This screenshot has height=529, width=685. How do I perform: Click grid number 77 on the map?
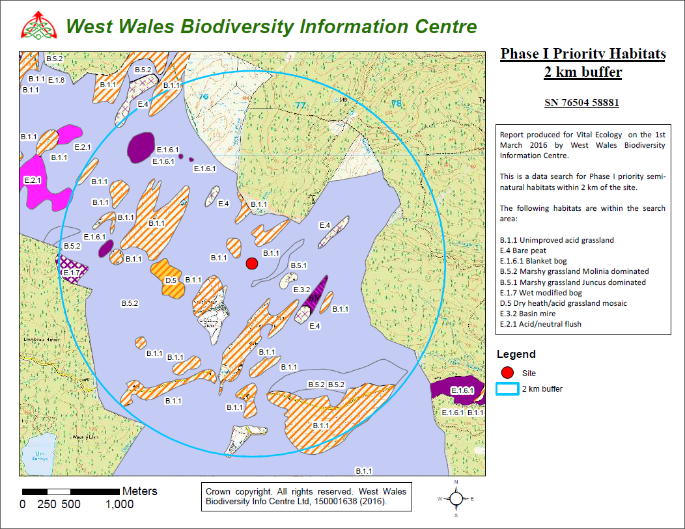tap(300, 105)
